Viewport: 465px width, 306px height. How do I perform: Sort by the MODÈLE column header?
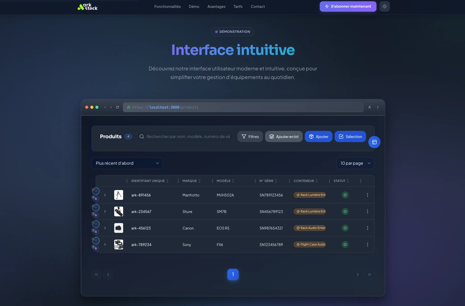click(x=225, y=181)
